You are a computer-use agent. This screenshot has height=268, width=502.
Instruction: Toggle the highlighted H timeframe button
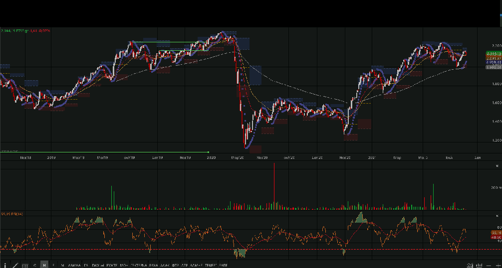(44, 265)
